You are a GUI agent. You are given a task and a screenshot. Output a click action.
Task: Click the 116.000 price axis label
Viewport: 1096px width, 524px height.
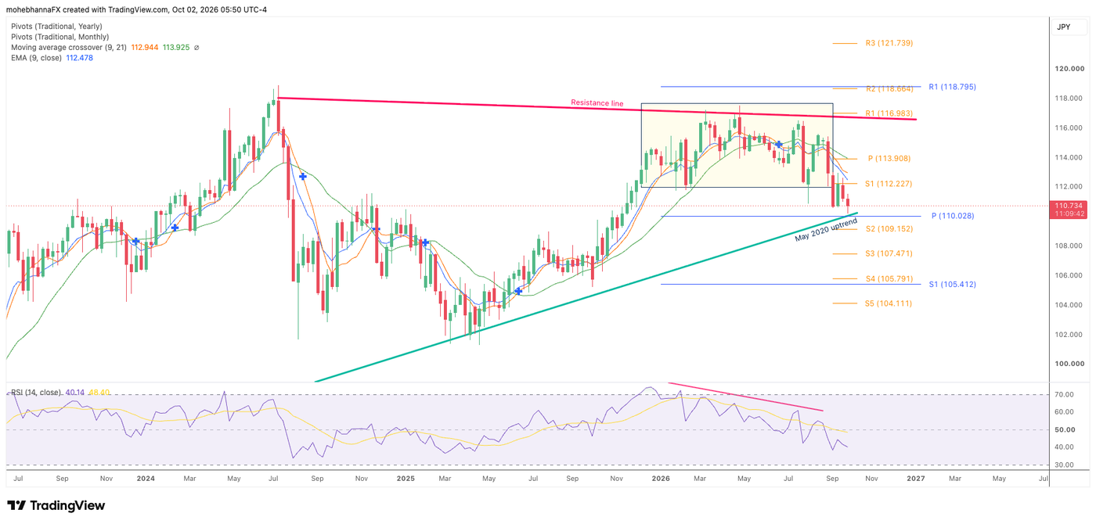pos(1069,127)
